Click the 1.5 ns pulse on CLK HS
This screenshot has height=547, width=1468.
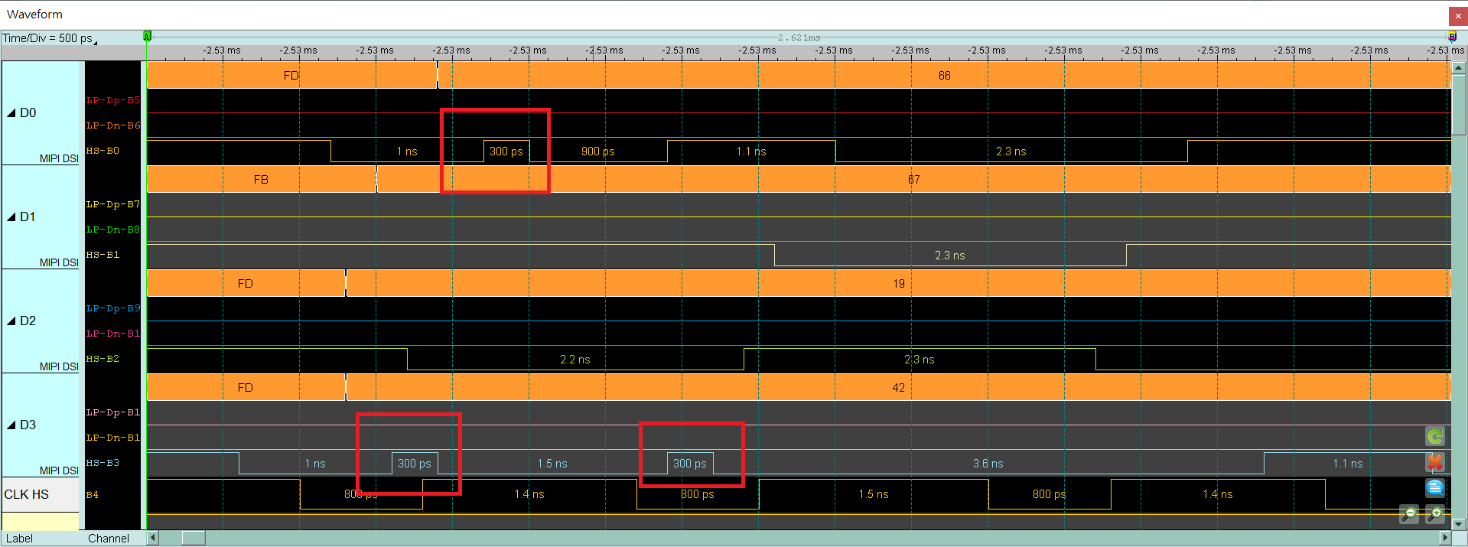pos(874,494)
